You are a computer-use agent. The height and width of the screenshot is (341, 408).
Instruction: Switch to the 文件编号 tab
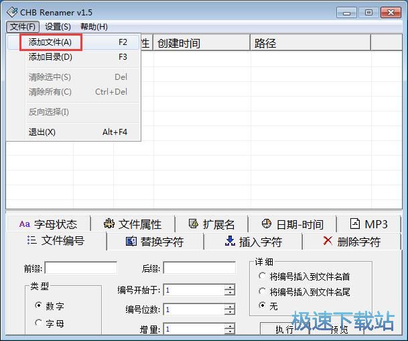point(56,240)
